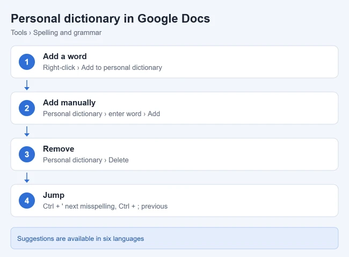Click the step 3 number badge
This screenshot has width=349, height=257.
click(x=27, y=154)
